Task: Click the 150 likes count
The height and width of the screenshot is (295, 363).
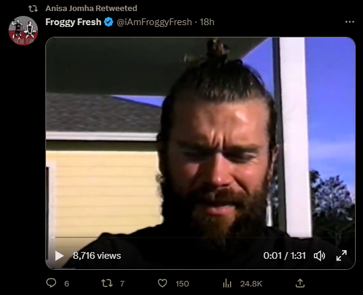Action: click(182, 283)
